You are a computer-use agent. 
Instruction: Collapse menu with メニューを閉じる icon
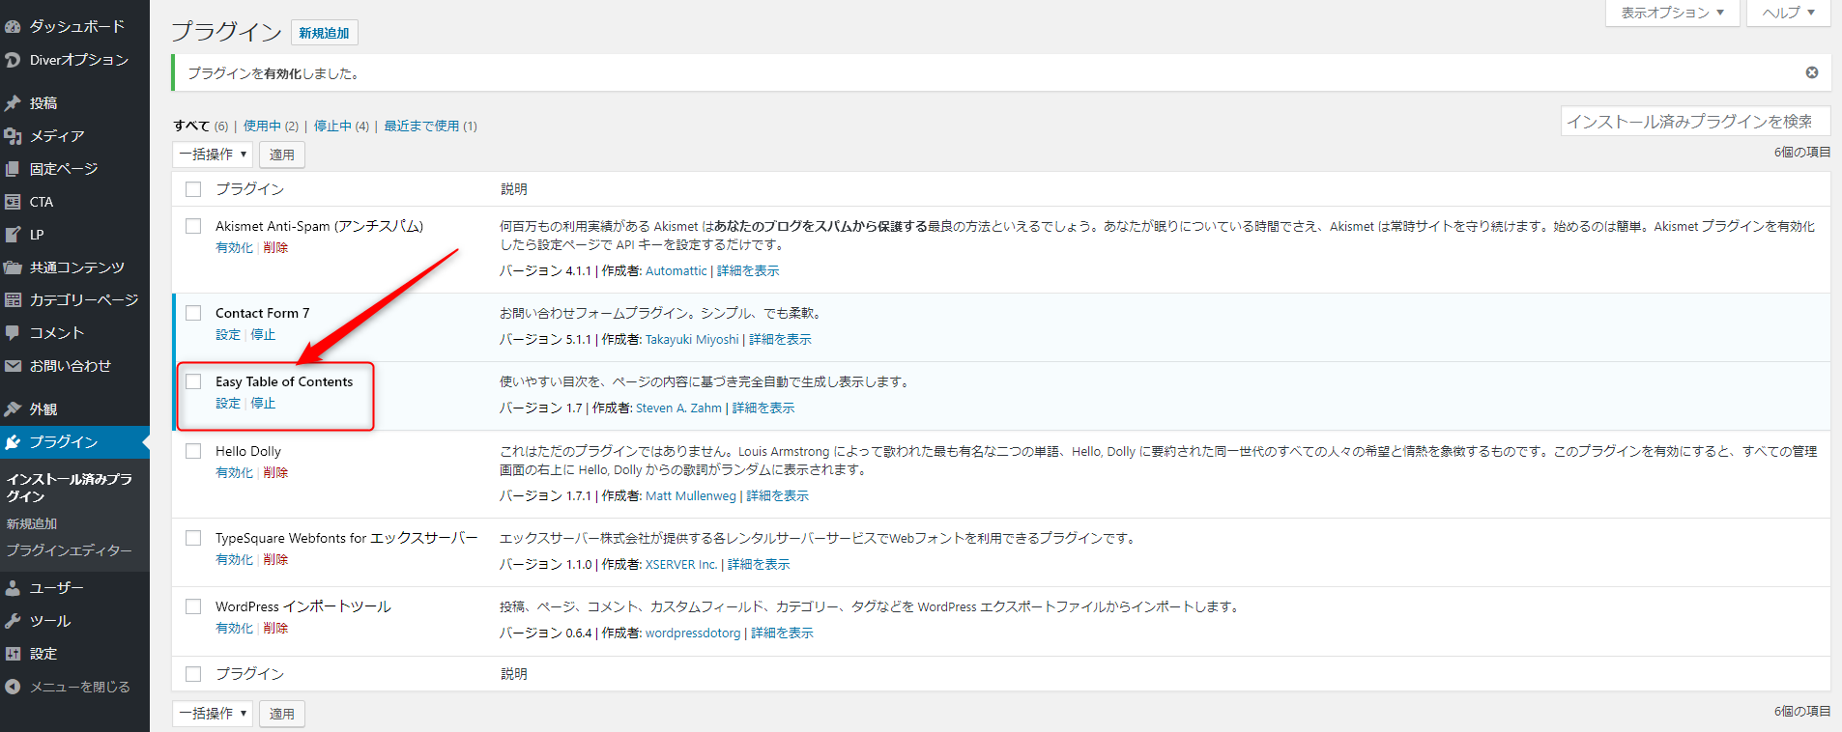coord(13,687)
